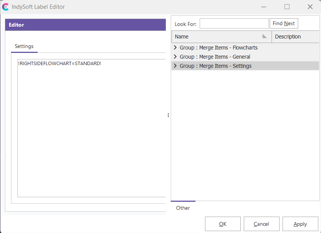321x233 pixels.
Task: Expand the Merge Items - Flowcharts group
Action: [x=175, y=48]
